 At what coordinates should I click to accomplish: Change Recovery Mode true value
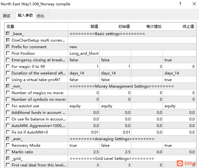84,145
